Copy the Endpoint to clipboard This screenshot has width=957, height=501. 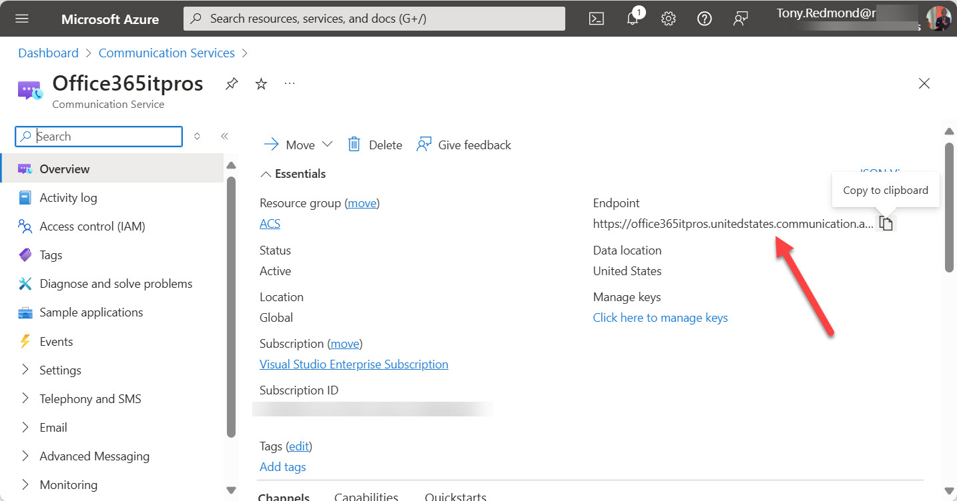tap(886, 223)
